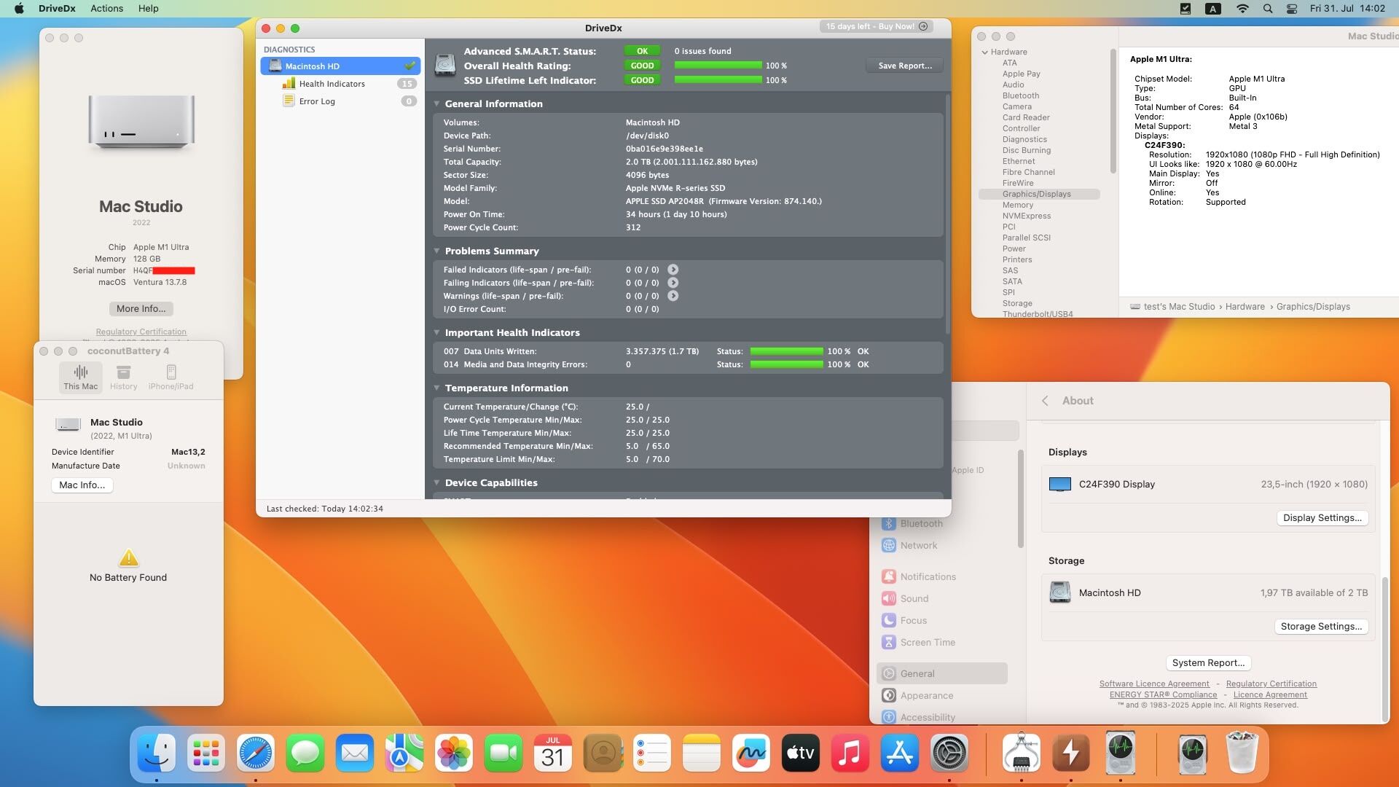Select Graphics/Displays in System Information
The width and height of the screenshot is (1399, 787).
click(1039, 195)
